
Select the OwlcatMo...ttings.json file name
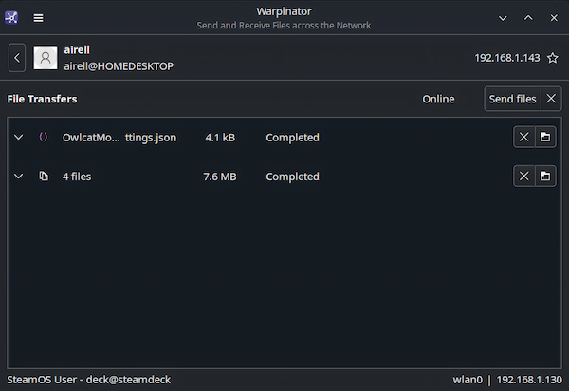tap(119, 138)
